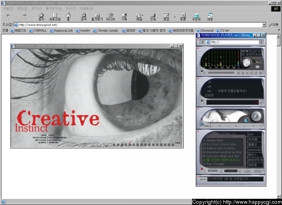Screen dimensions: 282x205
Task: Open the Edit (편집) menu
Action: coord(22,8)
